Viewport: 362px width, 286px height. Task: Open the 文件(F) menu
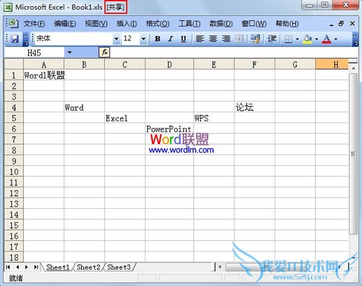34,24
